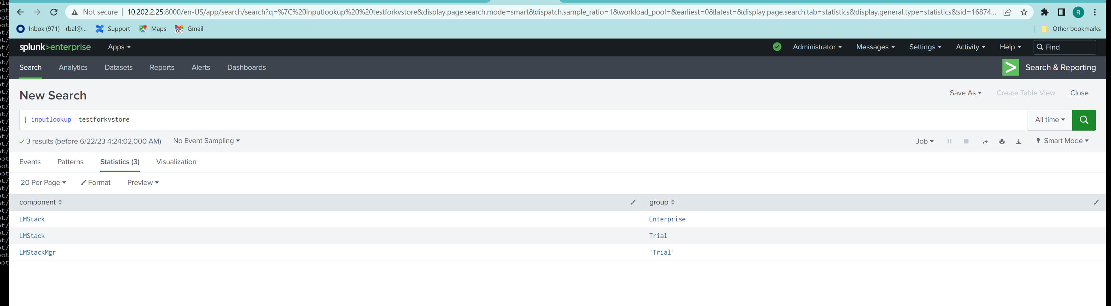The image size is (1111, 306).
Task: Click the export results icon
Action: [x=1019, y=141]
